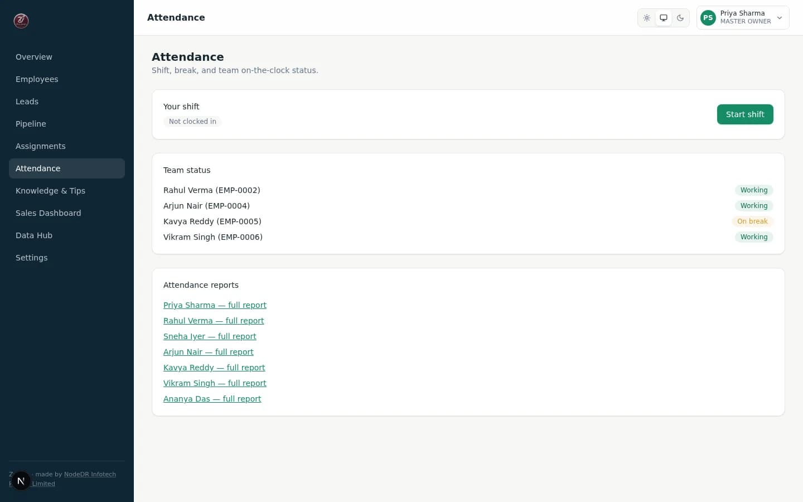Click the Attendance reports heading
Viewport: 803px width, 502px height.
(x=201, y=285)
